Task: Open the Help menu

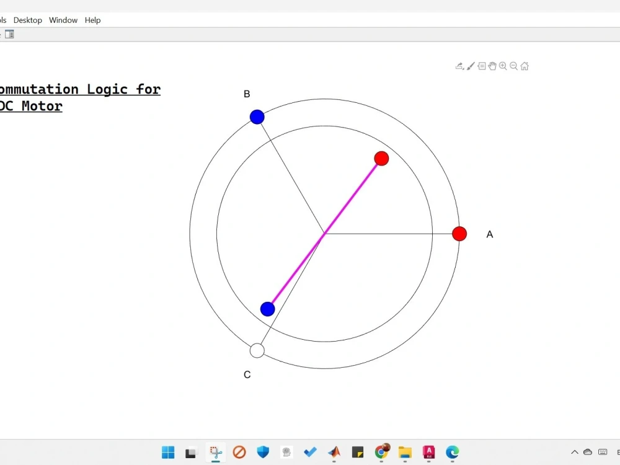Action: pyautogui.click(x=92, y=20)
